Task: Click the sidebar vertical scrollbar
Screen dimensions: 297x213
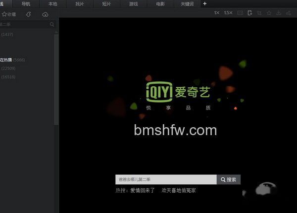Action: pyautogui.click(x=56, y=79)
